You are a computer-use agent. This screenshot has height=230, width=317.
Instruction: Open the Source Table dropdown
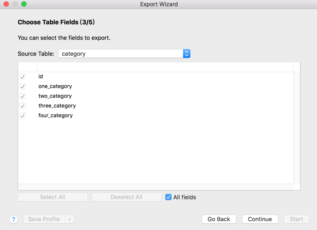pos(187,53)
